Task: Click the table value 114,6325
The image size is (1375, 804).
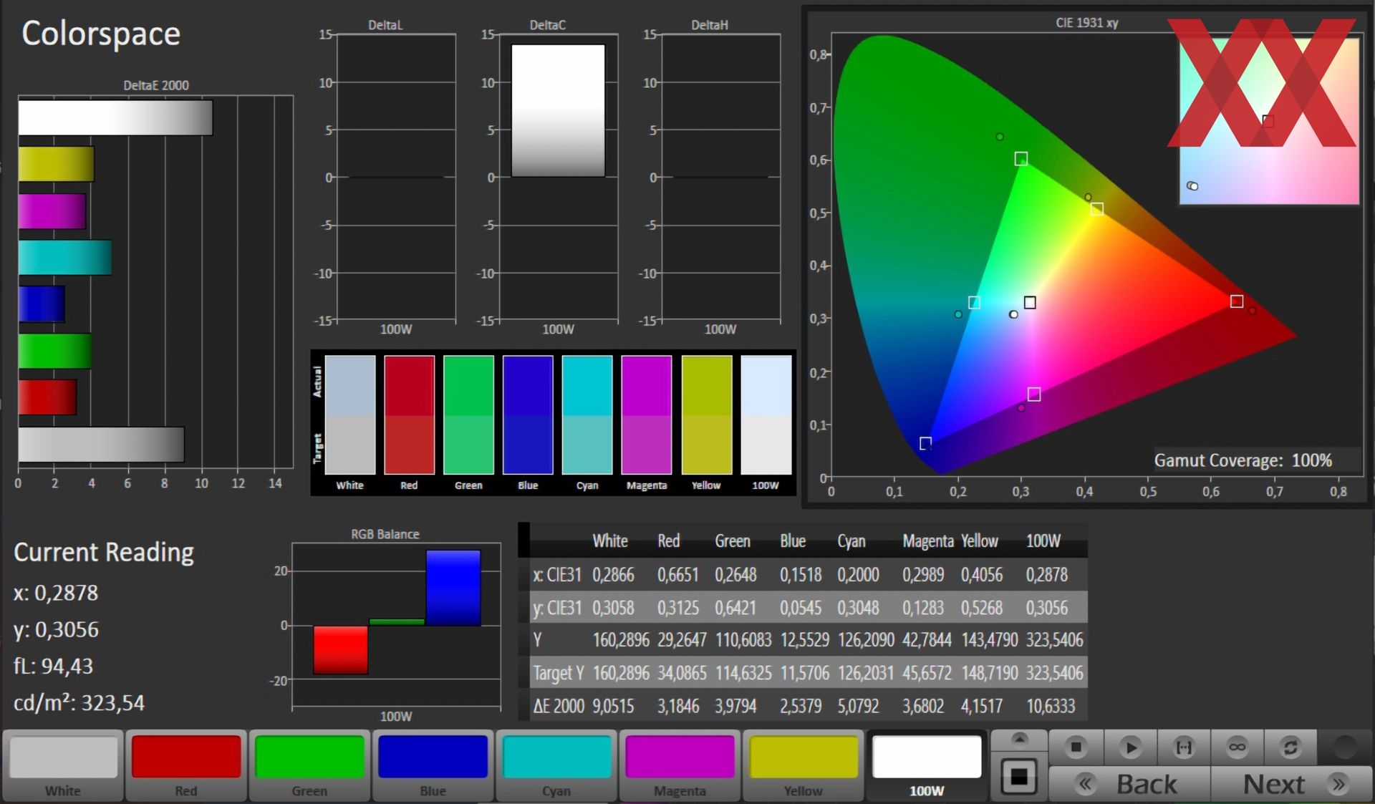Action: pos(743,673)
